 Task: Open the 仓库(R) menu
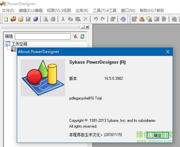click(82, 11)
